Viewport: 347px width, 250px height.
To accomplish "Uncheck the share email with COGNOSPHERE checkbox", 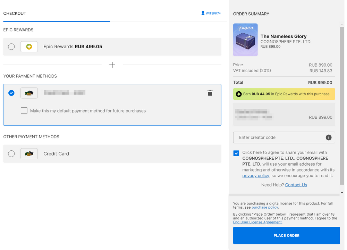I will 236,153.
